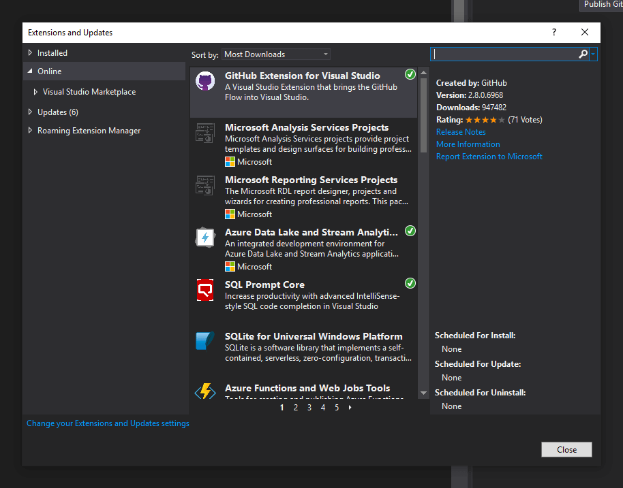Image resolution: width=623 pixels, height=488 pixels.
Task: Click the GitHub Extension octocat icon
Action: 205,81
